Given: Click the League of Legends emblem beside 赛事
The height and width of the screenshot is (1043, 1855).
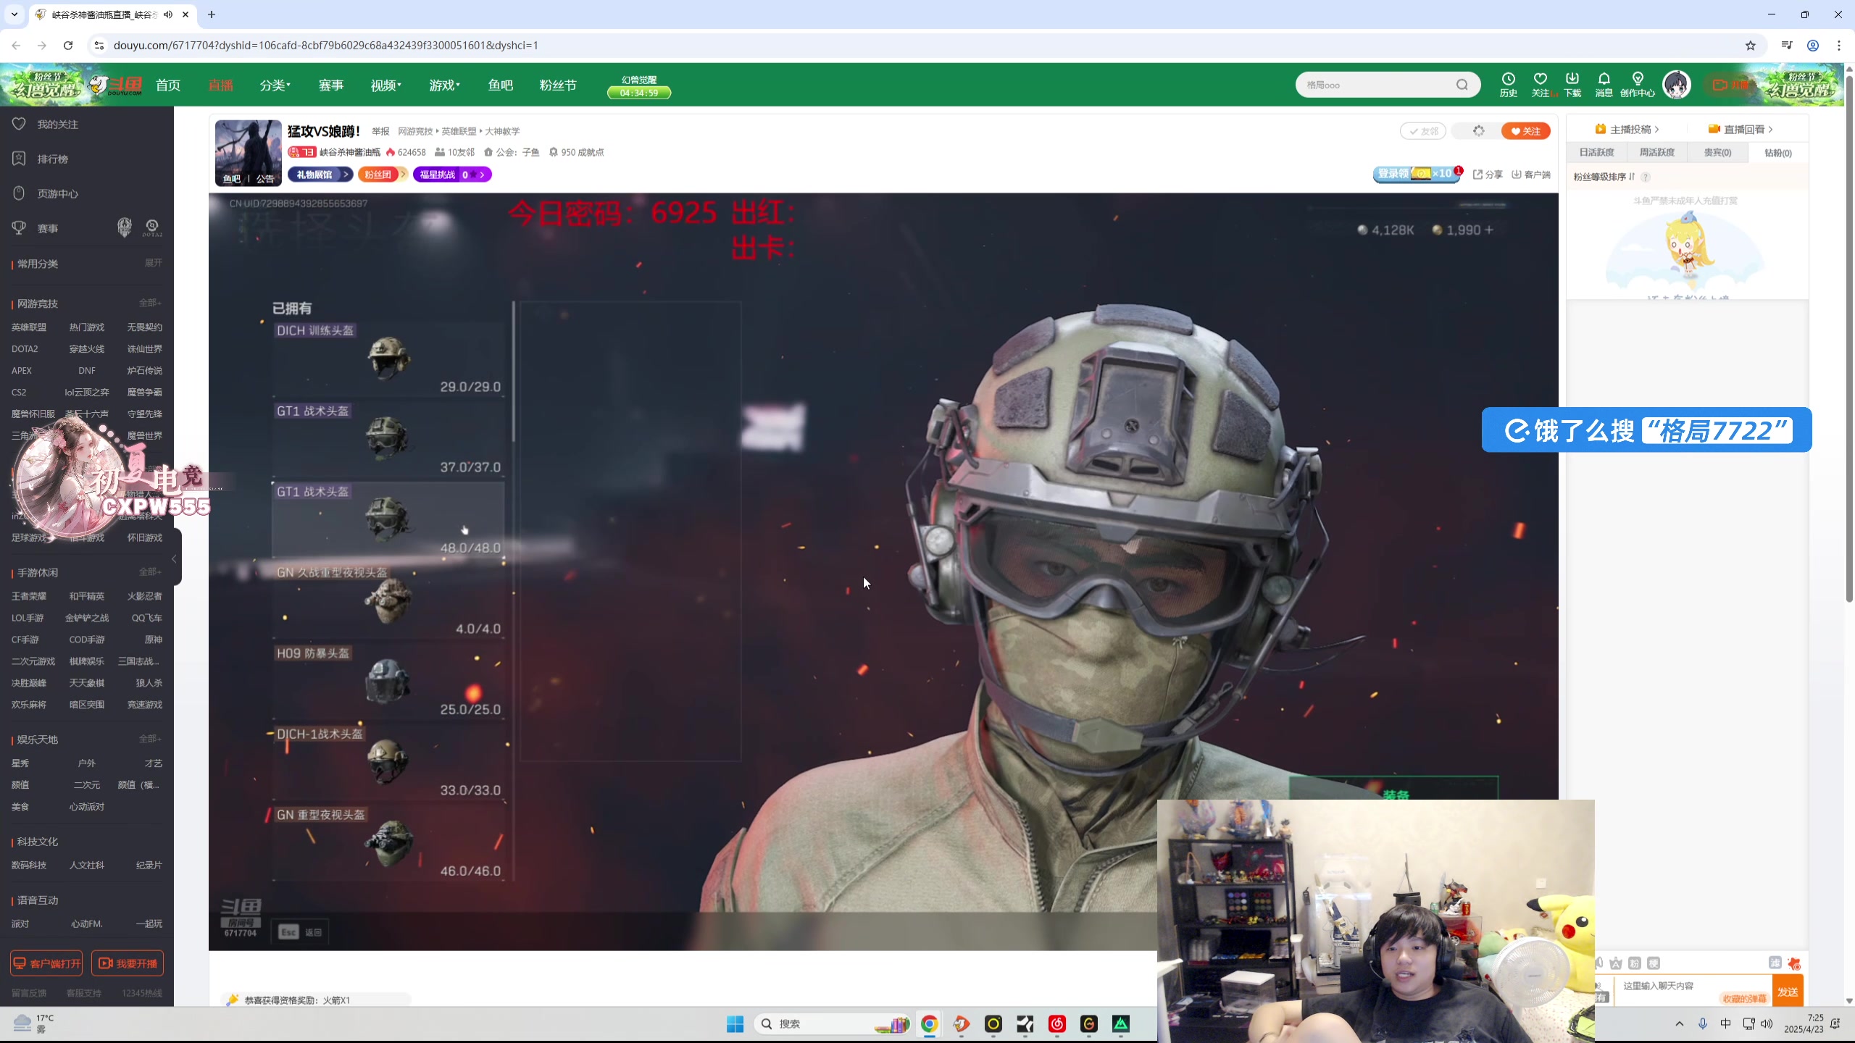Looking at the screenshot, I should 125,227.
